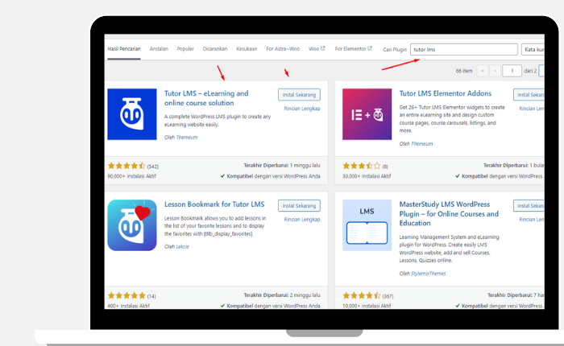Open Lesson Bookmark plugin icon with heart

click(132, 225)
